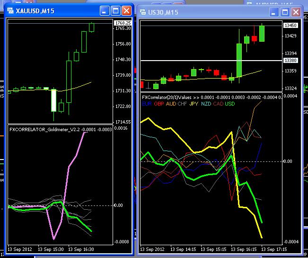Click the 13324 price scale value

(290, 89)
